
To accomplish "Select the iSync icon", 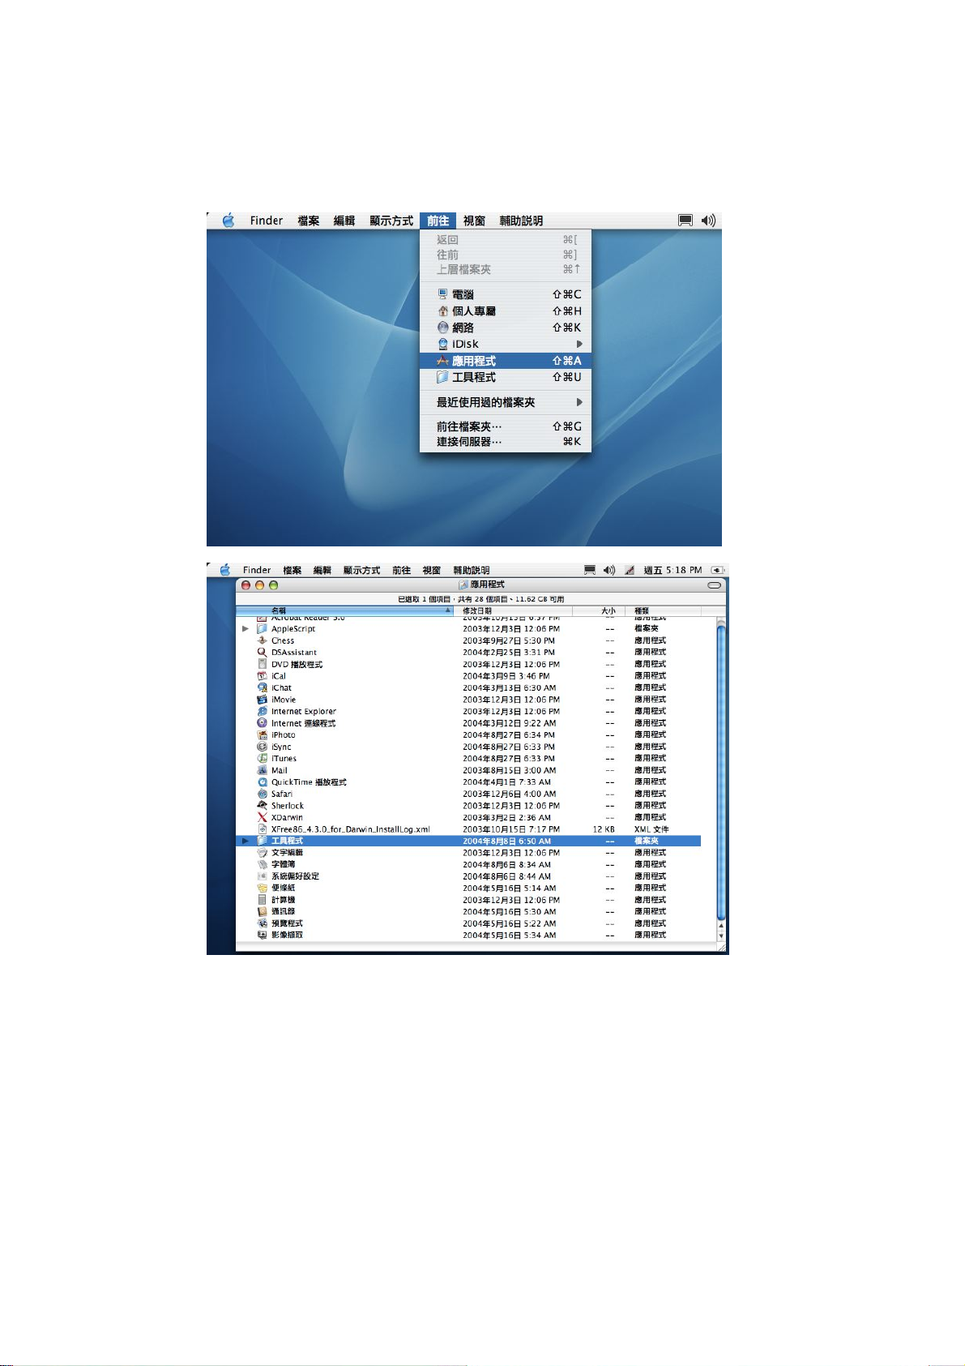I will click(x=262, y=747).
